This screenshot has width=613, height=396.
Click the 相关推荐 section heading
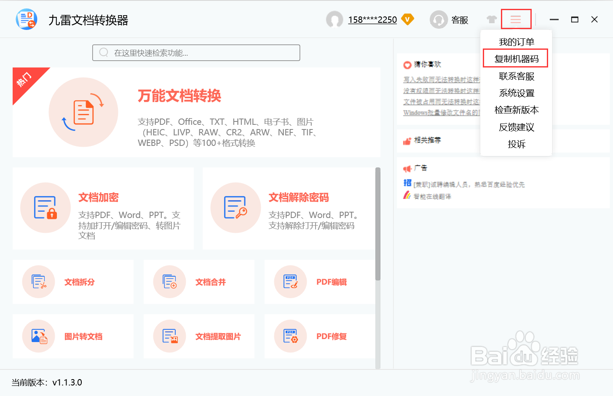(x=427, y=140)
